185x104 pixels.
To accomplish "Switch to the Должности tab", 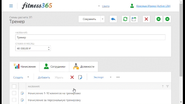I will click(84, 67).
